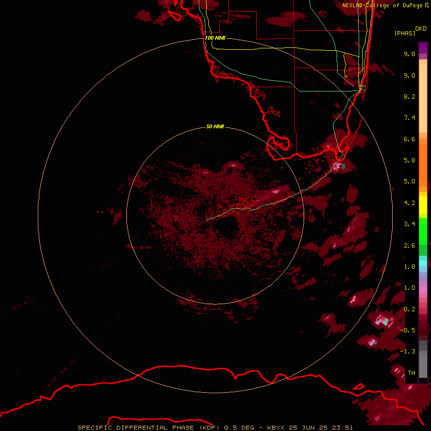Click the DKD legend heading
The height and width of the screenshot is (431, 431).
click(x=420, y=29)
